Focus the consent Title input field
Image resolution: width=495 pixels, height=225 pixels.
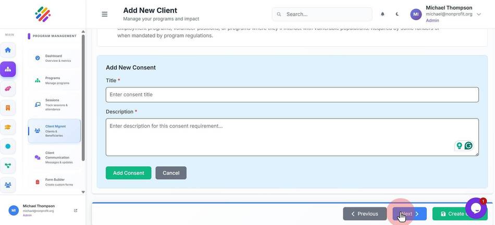click(292, 95)
